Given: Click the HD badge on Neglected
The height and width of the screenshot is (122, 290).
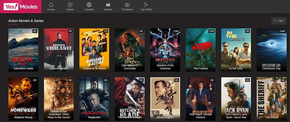Looking at the screenshot, I should [x=106, y=80].
